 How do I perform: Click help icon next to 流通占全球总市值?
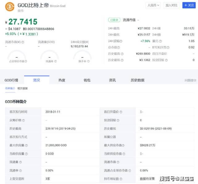click(x=130, y=171)
